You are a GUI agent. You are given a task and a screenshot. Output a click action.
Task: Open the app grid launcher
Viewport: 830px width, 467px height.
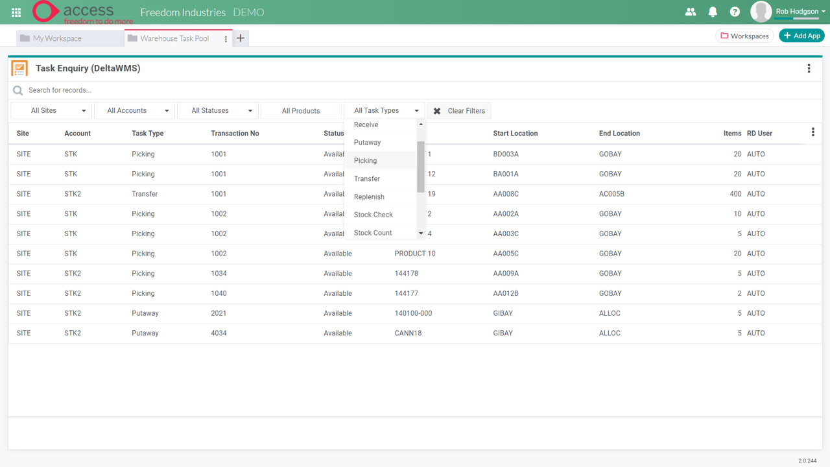coord(16,12)
